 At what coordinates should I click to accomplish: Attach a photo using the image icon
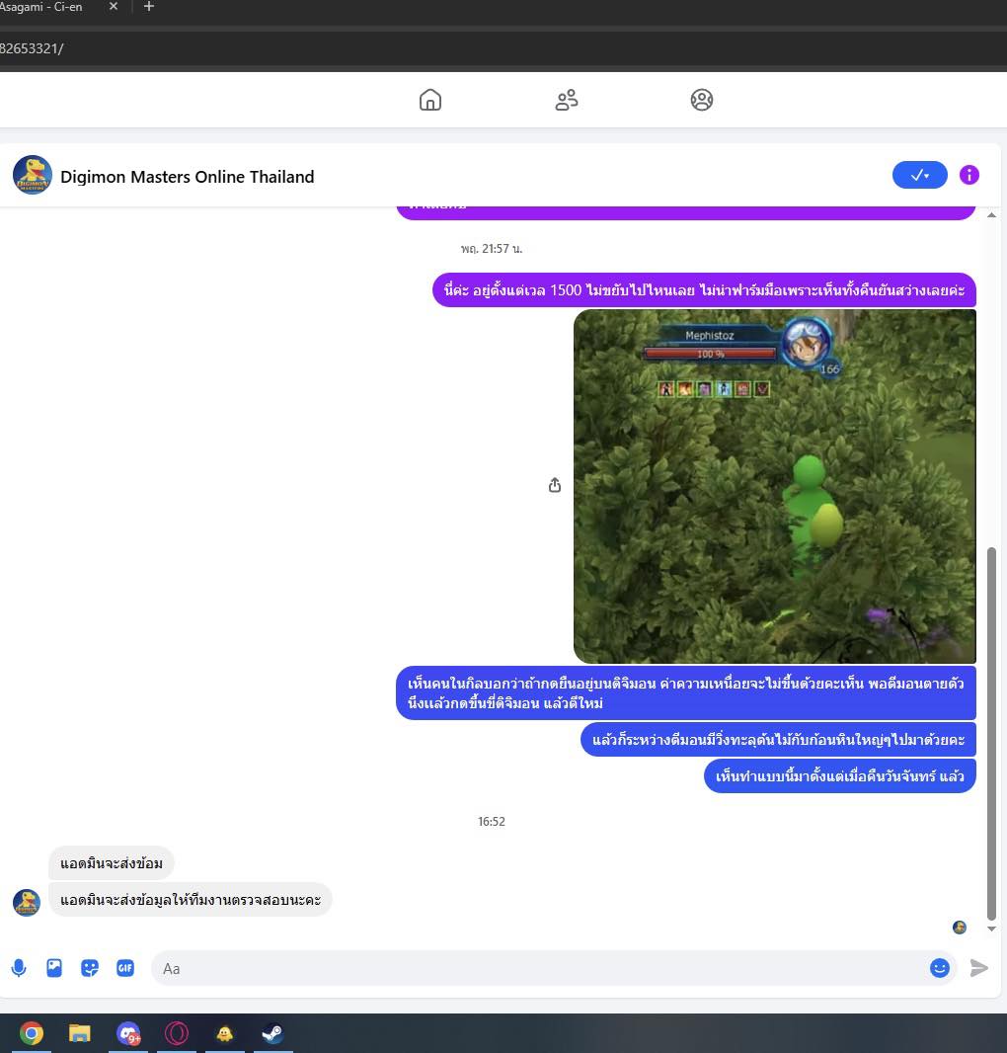54,968
